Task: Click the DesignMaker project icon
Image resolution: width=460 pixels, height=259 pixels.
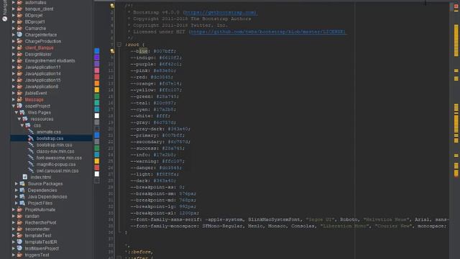Action: pyautogui.click(x=19, y=54)
